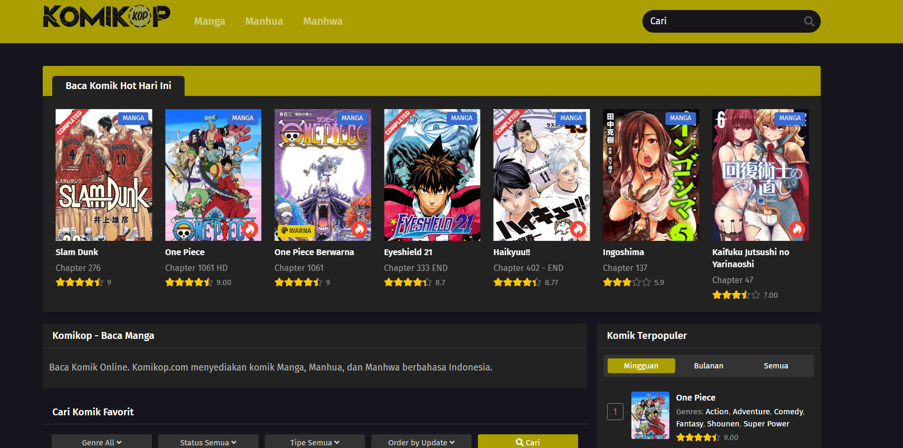Click the COMPLETED ribbon on Haikyuu!! cover
The width and height of the screenshot is (903, 448).
coord(507,123)
